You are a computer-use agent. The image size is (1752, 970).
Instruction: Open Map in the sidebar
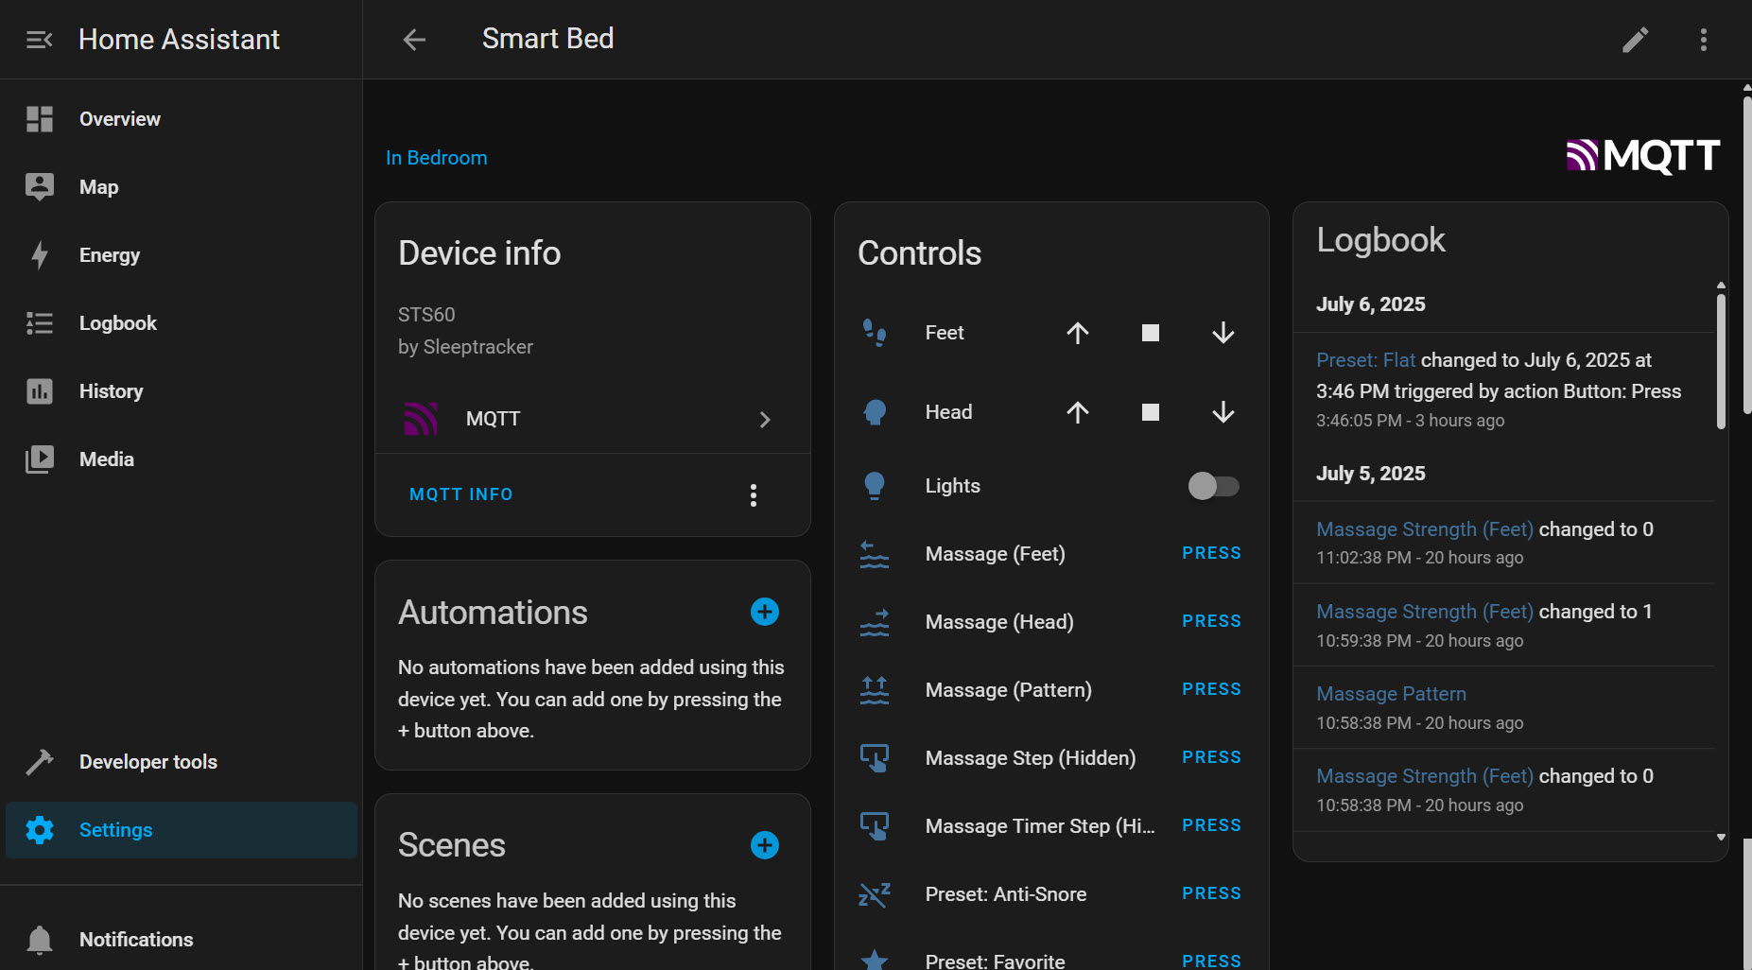tap(181, 187)
